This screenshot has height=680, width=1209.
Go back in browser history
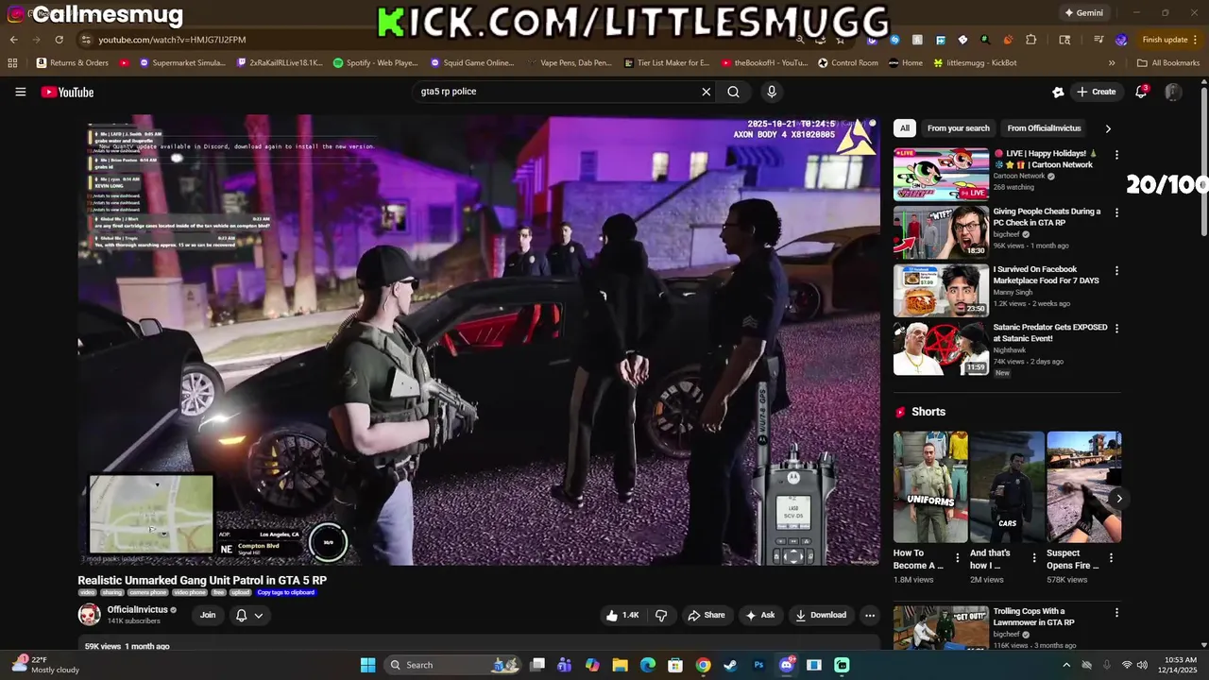(x=13, y=40)
